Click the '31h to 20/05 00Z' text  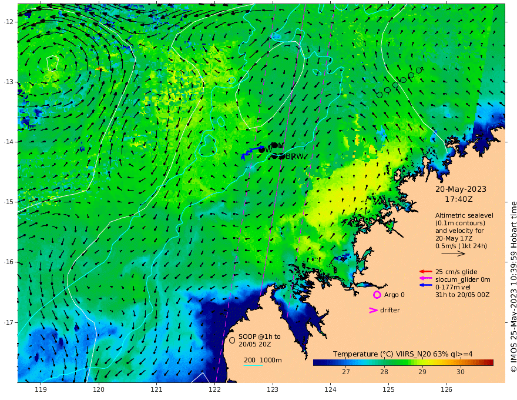tap(462, 295)
